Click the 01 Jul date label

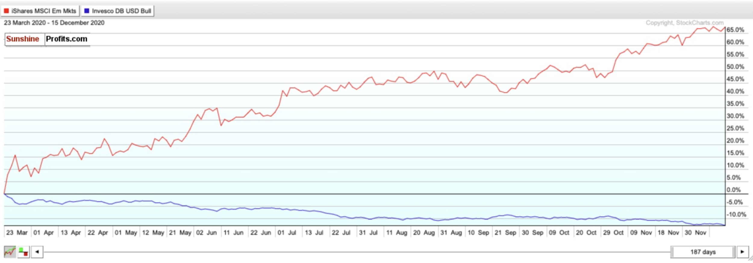point(286,233)
